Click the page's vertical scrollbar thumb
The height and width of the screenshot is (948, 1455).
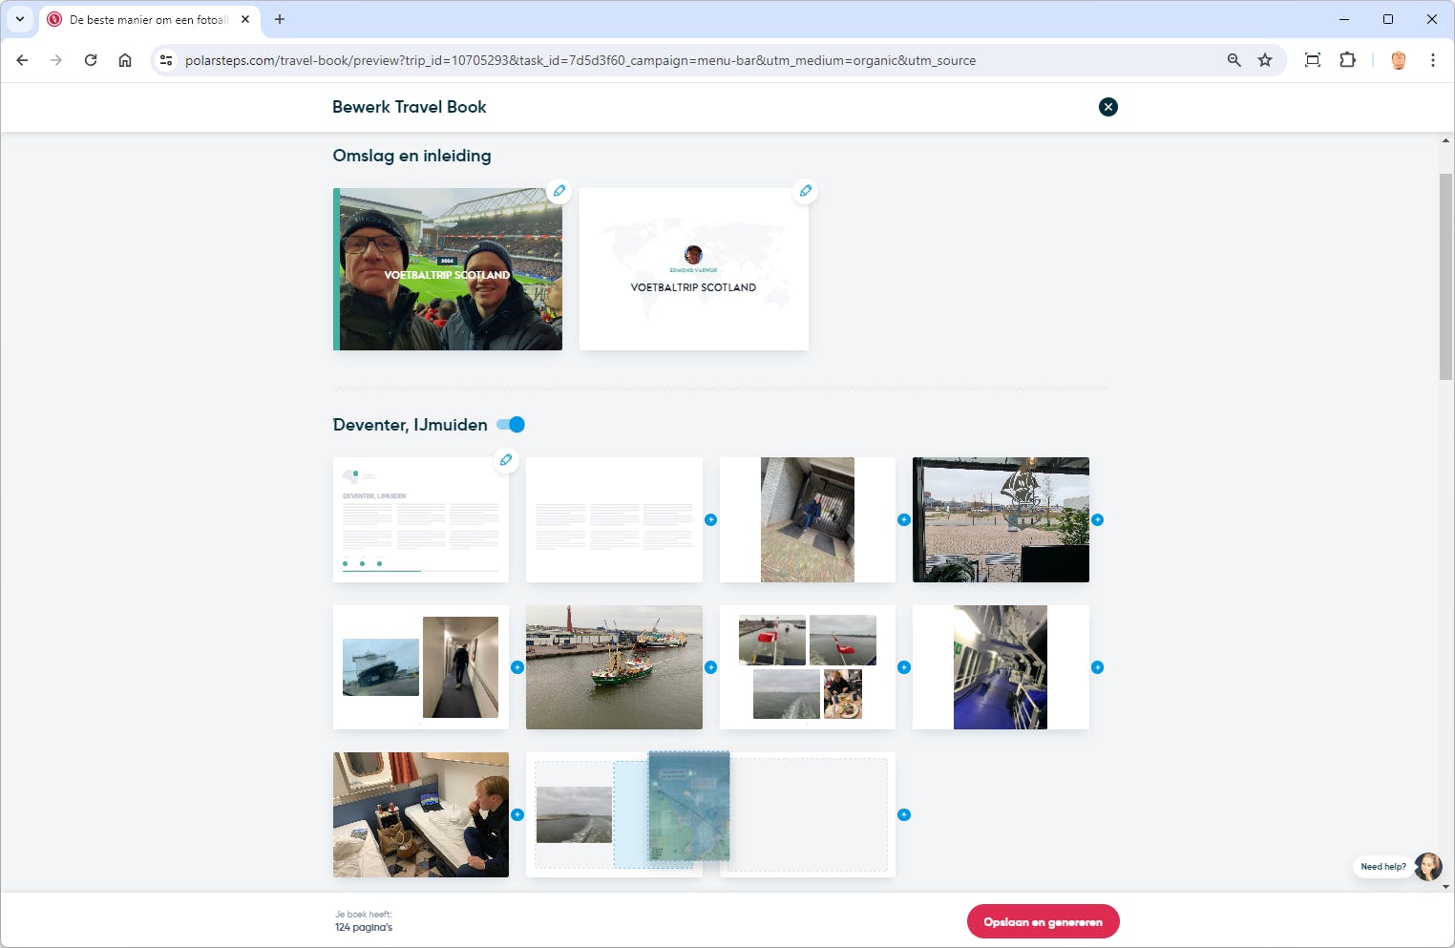pyautogui.click(x=1445, y=277)
